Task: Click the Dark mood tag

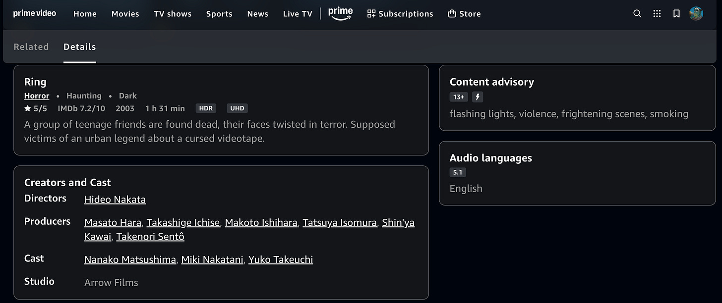Action: 128,96
